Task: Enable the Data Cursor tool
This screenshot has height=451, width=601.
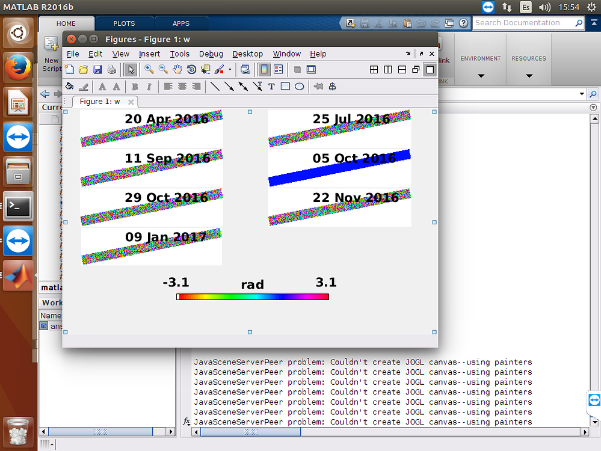Action: [x=205, y=69]
